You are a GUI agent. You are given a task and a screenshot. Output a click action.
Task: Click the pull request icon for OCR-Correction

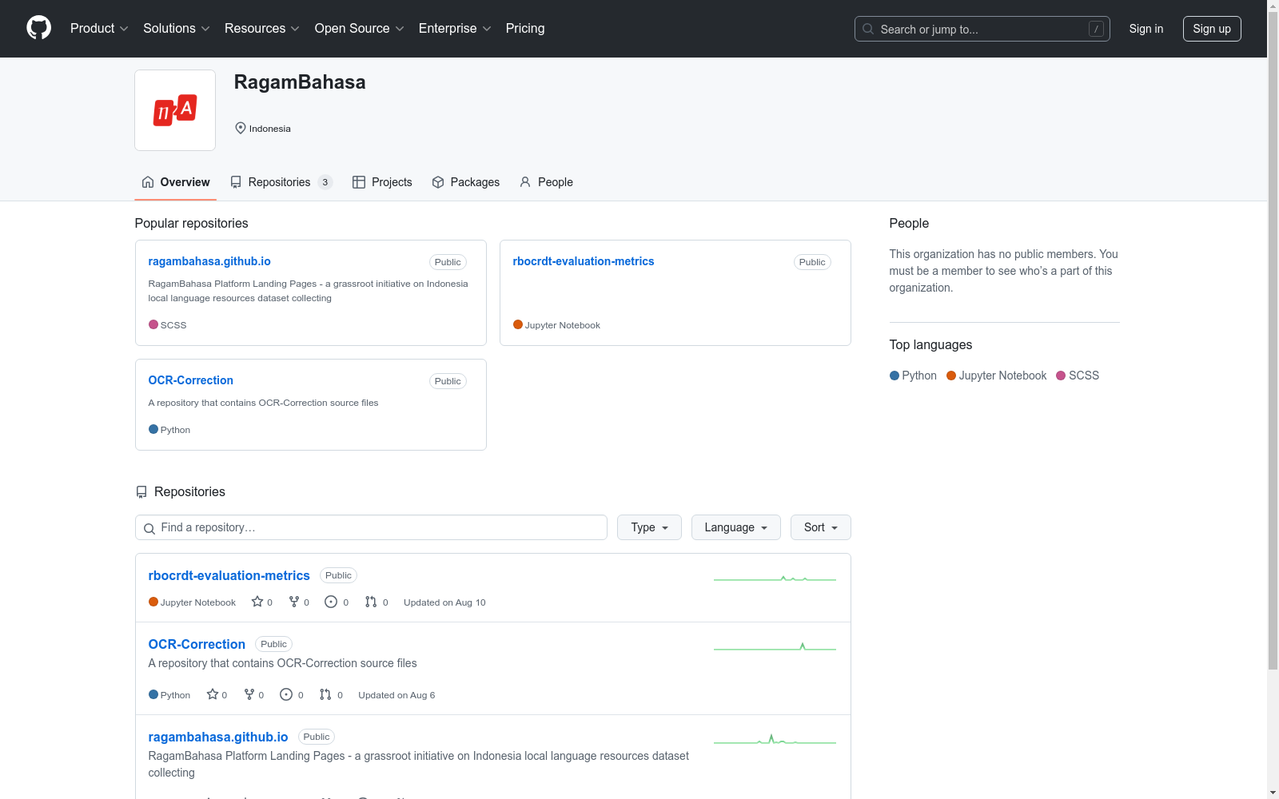click(325, 694)
